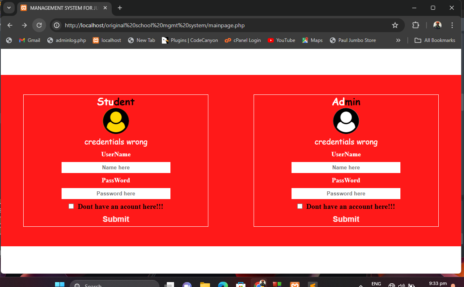The width and height of the screenshot is (464, 287).
Task: Click the white Admin avatar icon
Action: tap(346, 121)
